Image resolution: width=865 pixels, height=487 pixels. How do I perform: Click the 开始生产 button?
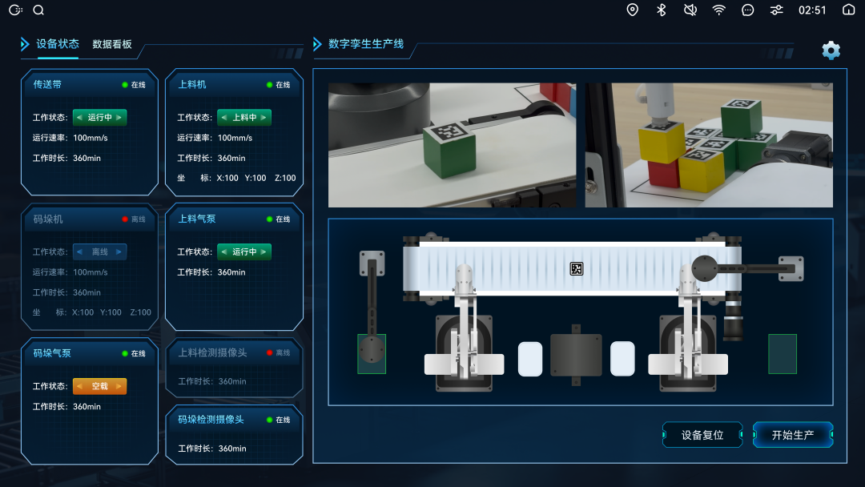(793, 435)
